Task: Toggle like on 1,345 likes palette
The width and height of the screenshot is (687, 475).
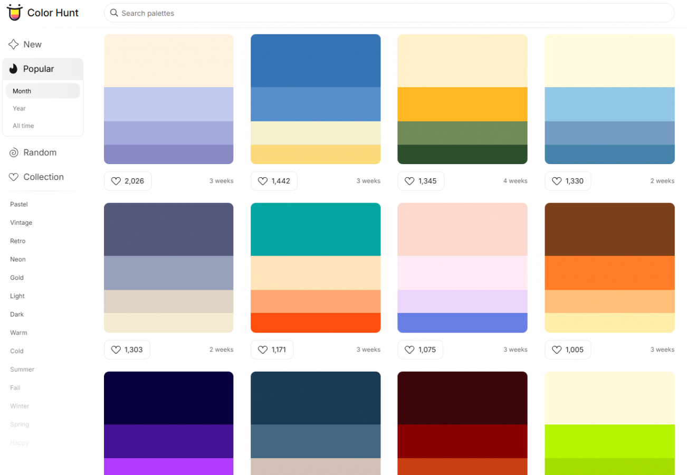Action: pos(421,181)
